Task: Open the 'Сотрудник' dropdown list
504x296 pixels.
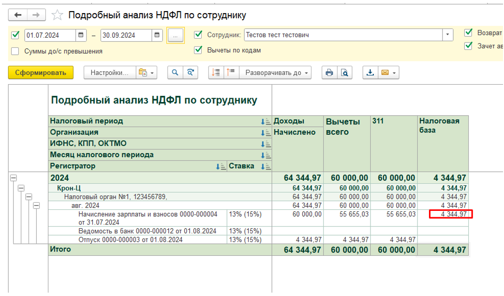Action: [x=447, y=35]
